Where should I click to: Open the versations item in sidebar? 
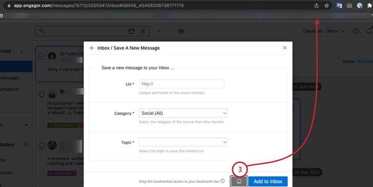coord(10,89)
